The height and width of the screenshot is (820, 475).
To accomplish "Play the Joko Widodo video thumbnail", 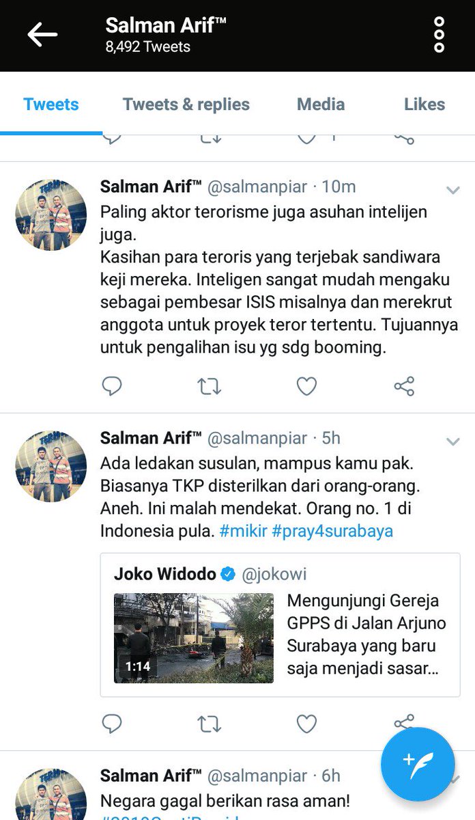I will coord(194,638).
